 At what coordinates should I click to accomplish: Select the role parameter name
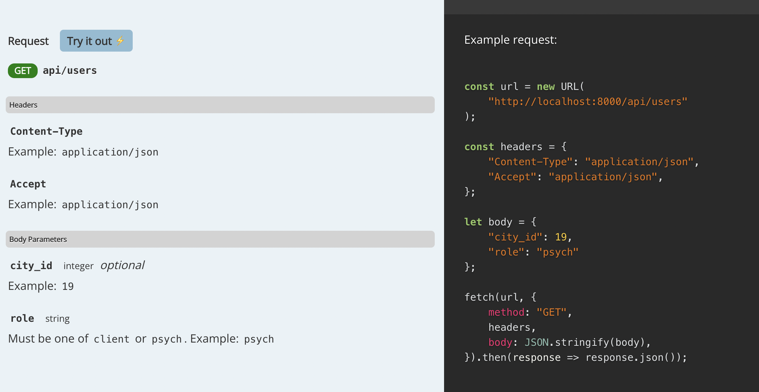tap(22, 318)
